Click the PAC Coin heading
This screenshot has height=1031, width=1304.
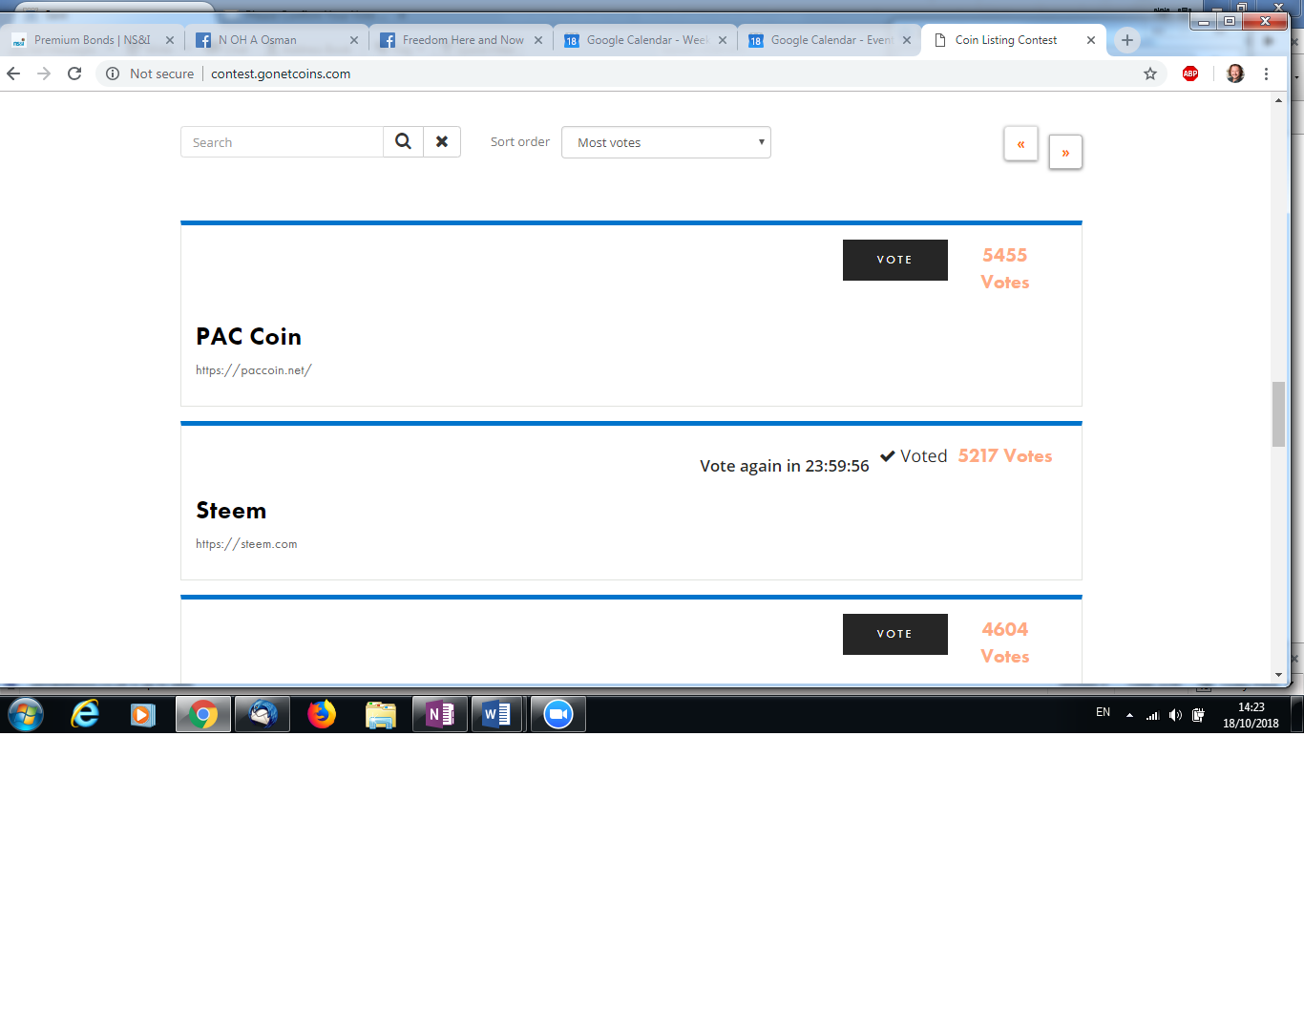[248, 337]
